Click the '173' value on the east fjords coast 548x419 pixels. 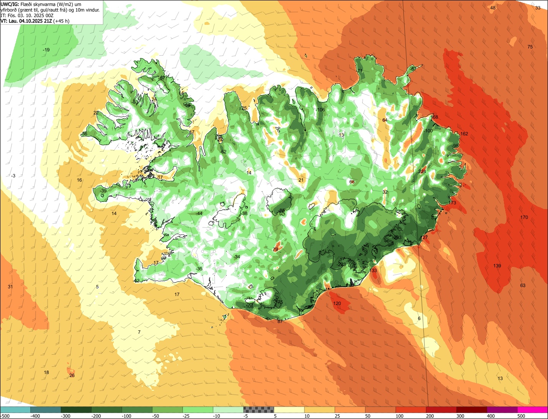click(452, 203)
